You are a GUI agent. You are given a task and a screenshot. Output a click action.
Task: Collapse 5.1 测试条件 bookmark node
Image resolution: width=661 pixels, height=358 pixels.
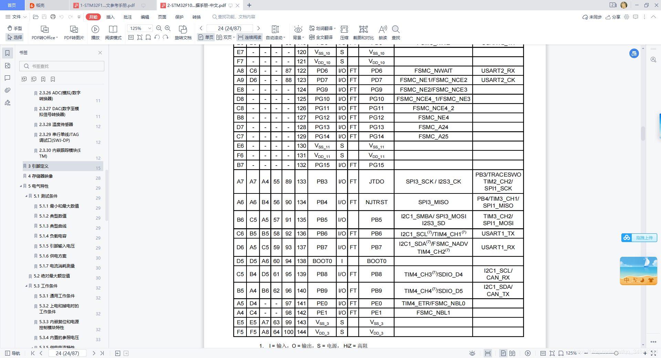point(26,196)
